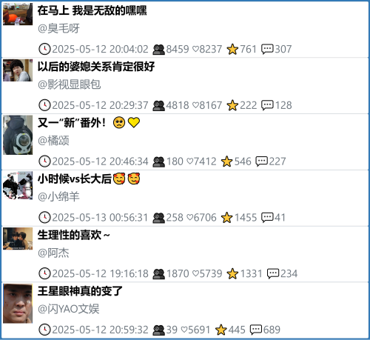
Task: Click the comment bubble icon beside 307
Action: click(267, 49)
